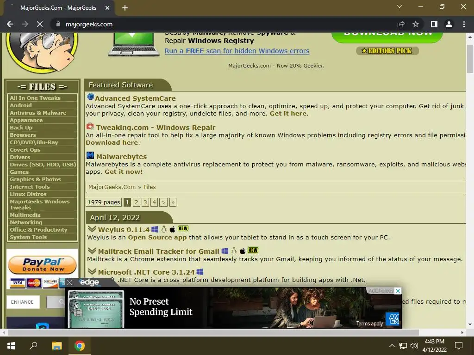Open Microsoft .NET Core 3.1.24 link
The height and width of the screenshot is (355, 474).
[x=146, y=272]
